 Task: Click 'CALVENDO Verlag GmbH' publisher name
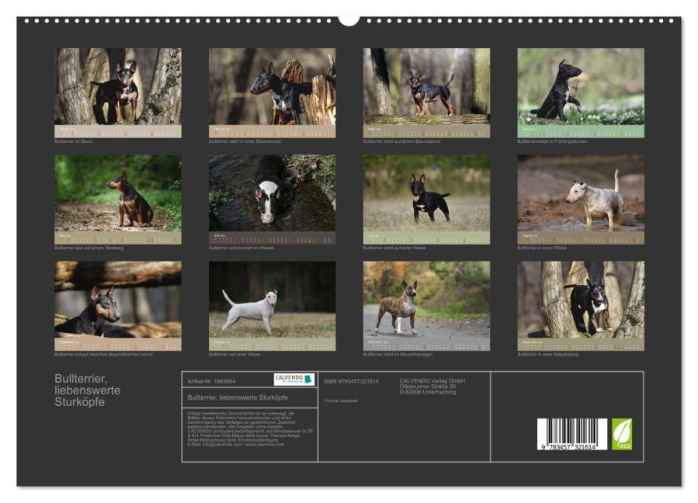(432, 380)
